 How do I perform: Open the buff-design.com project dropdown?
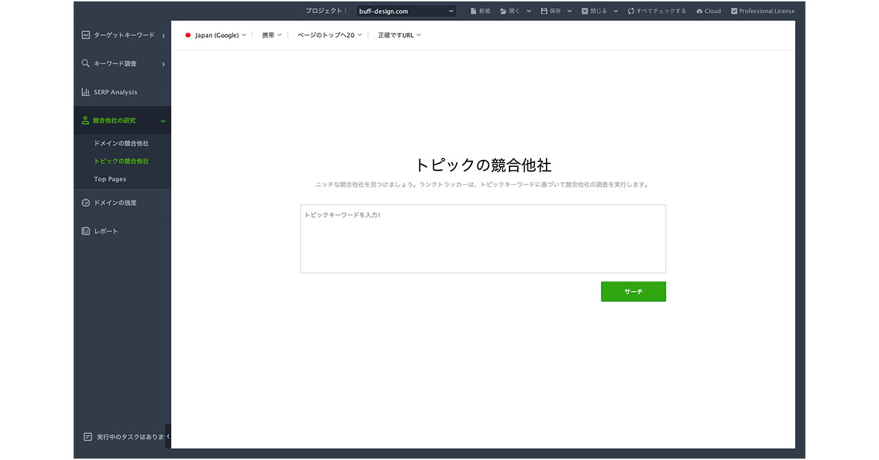[406, 11]
